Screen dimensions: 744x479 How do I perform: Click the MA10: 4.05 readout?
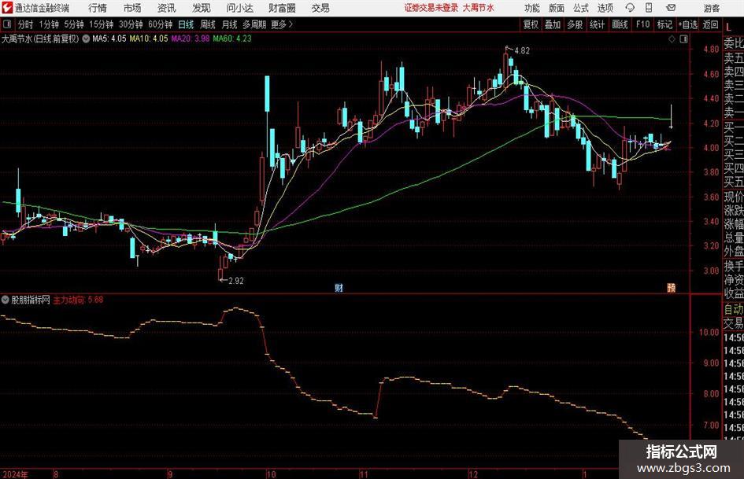[x=149, y=39]
